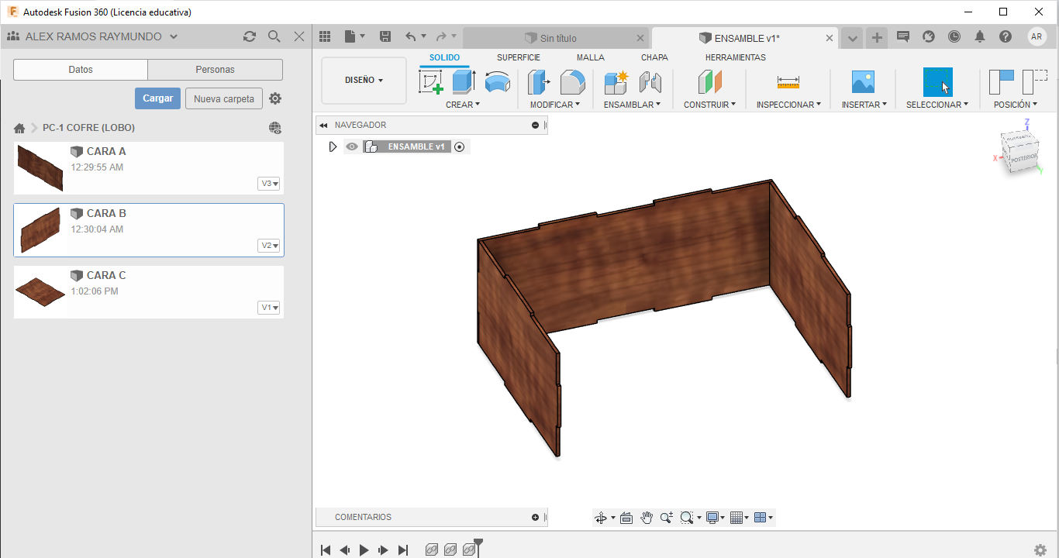1059x558 pixels.
Task: Click the Create Sketch tool icon
Action: (x=430, y=81)
